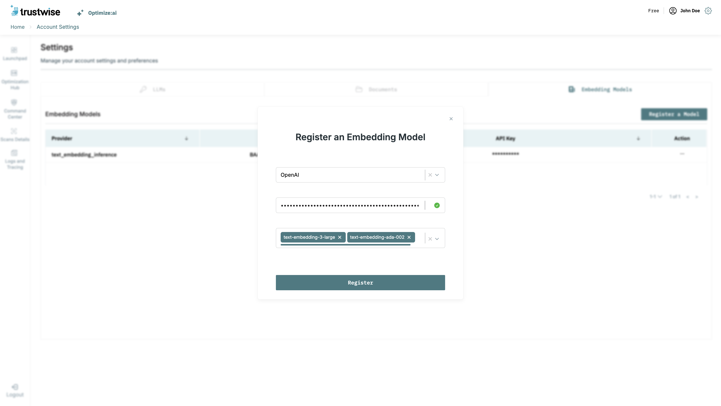
Task: Open the Logout sidebar item
Action: (15, 390)
